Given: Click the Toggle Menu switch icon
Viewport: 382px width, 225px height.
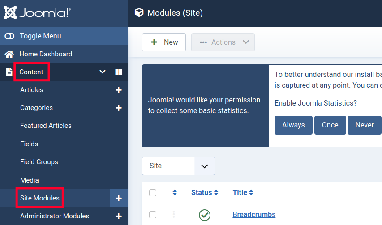Looking at the screenshot, I should click(x=9, y=36).
